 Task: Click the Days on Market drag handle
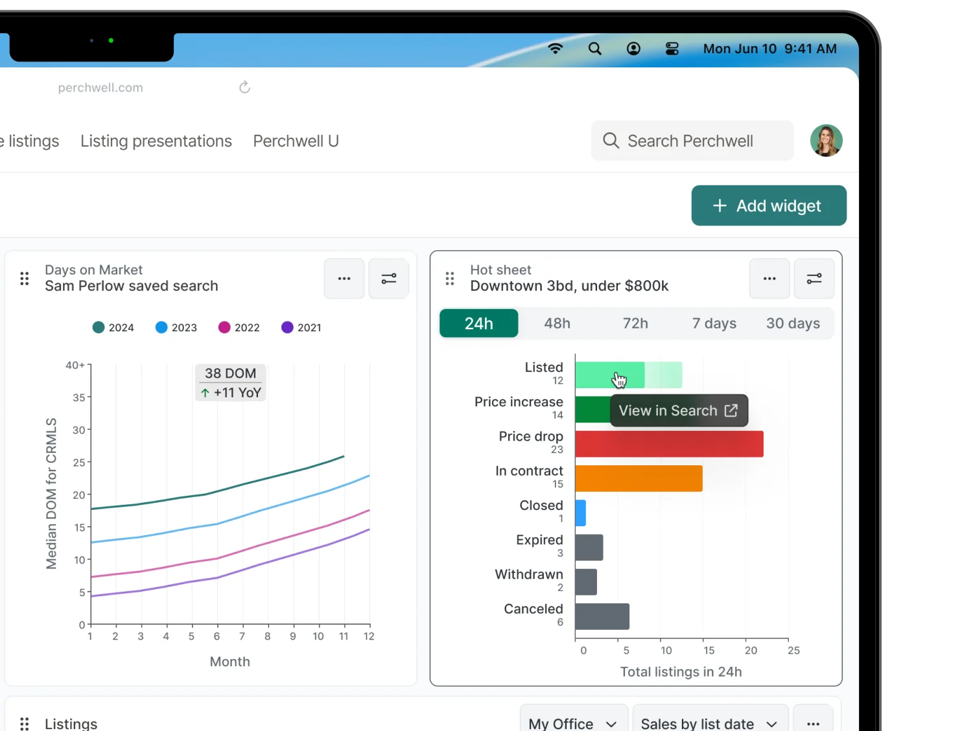[x=25, y=279]
